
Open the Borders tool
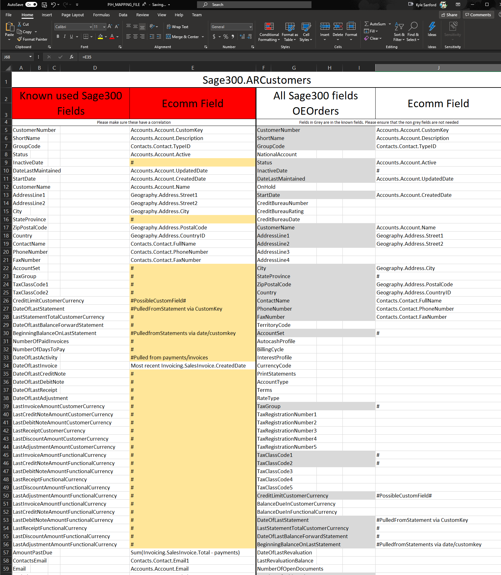[86, 37]
